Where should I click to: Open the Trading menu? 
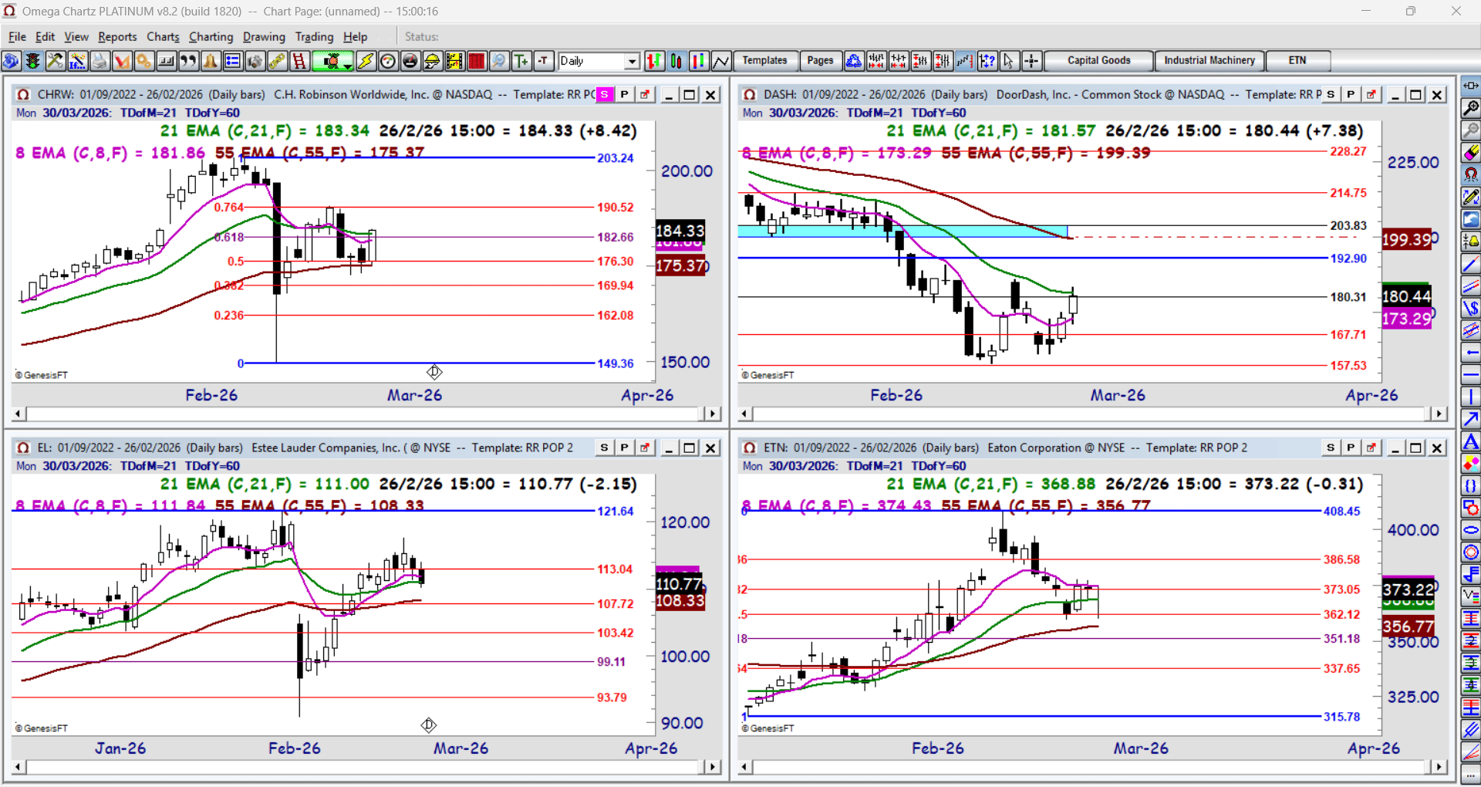314,36
